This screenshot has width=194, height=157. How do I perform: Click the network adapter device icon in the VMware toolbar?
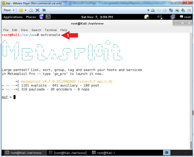171,10
